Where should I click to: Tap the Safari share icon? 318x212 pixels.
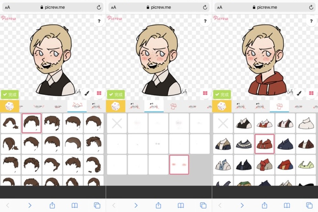coord(52,205)
